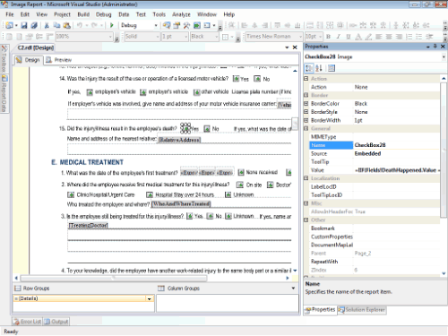Image resolution: width=448 pixels, height=336 pixels.
Task: Open the Times New Roman font dropdown
Action: click(x=300, y=37)
